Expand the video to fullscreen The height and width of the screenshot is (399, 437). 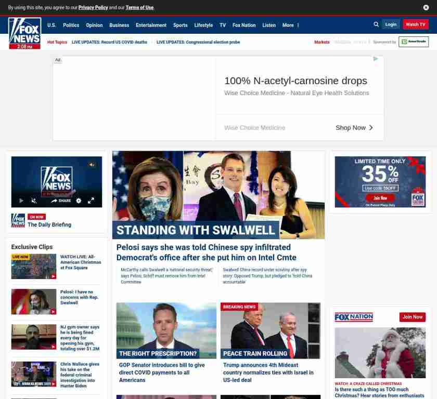click(91, 201)
